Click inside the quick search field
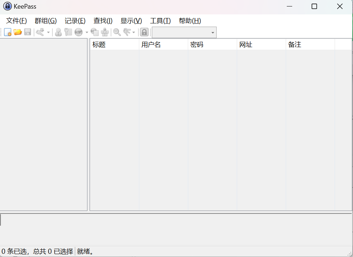The image size is (353, 257). pos(181,33)
